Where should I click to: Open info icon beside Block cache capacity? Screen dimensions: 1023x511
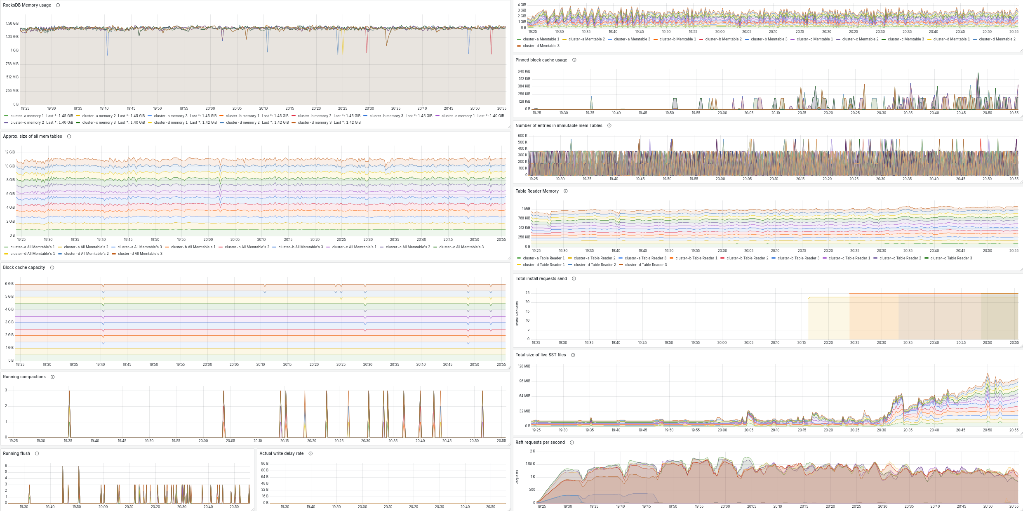(x=52, y=268)
